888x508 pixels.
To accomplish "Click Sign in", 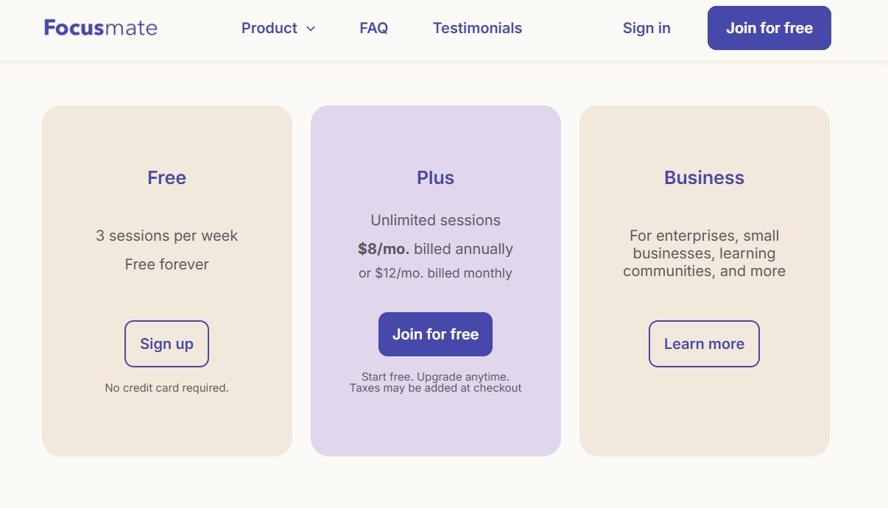I will click(x=646, y=28).
